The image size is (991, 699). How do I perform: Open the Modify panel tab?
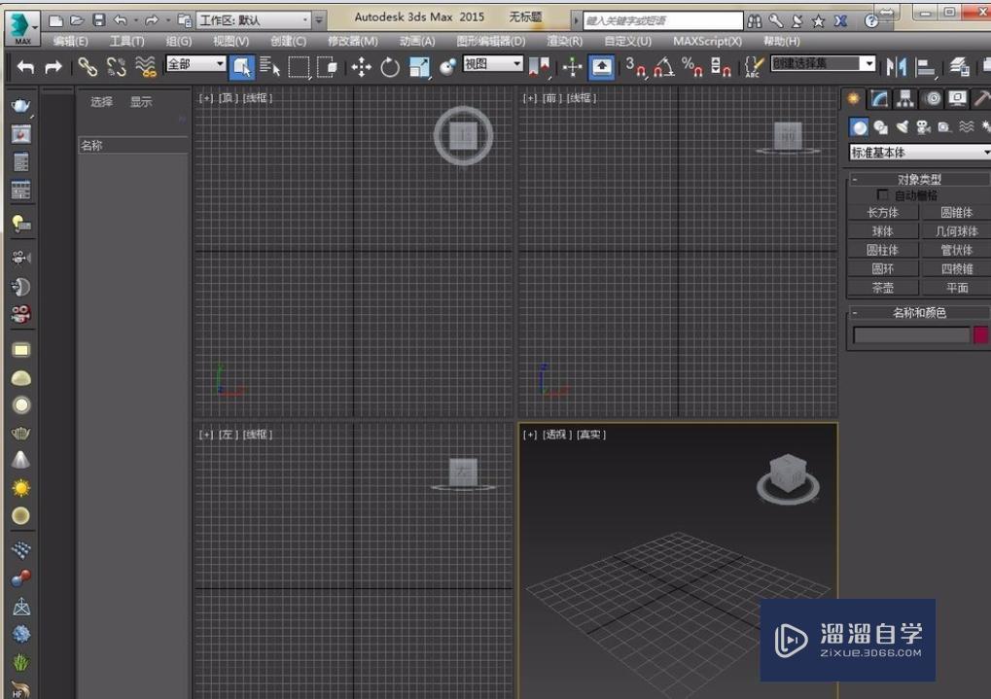pos(879,98)
